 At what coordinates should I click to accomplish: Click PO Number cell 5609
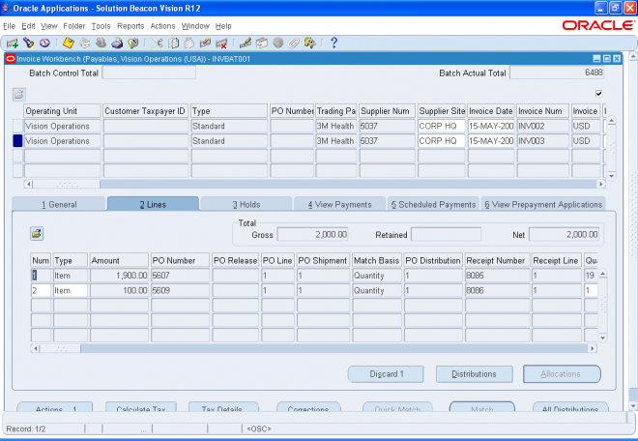click(x=180, y=290)
